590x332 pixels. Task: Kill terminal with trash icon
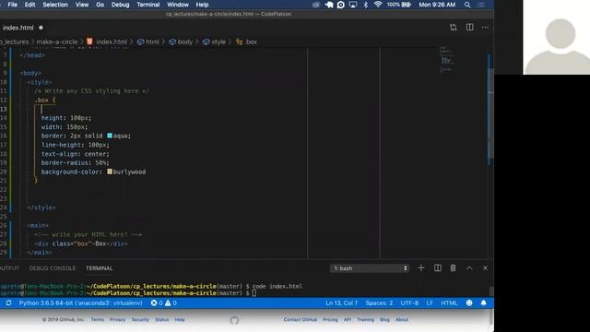click(453, 268)
